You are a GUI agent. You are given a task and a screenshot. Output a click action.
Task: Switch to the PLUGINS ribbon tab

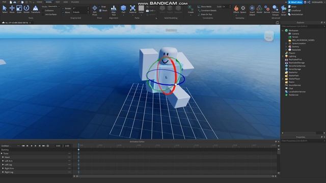(x=75, y=2)
